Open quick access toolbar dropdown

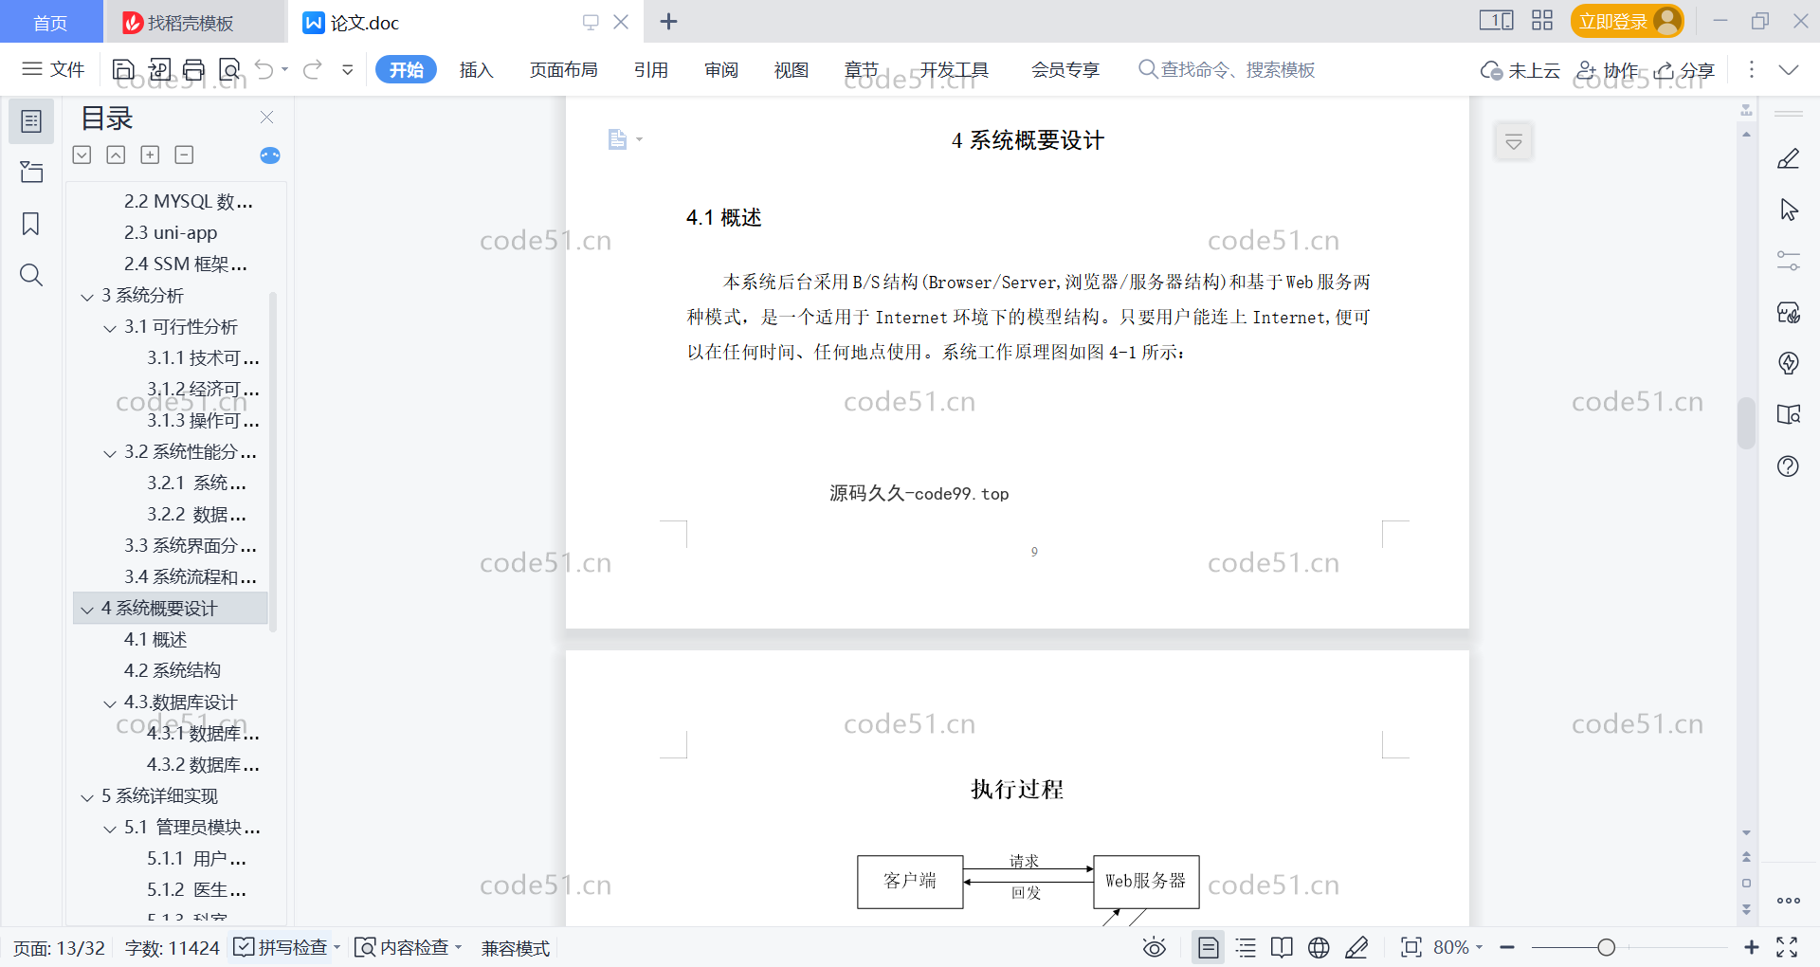(x=348, y=69)
